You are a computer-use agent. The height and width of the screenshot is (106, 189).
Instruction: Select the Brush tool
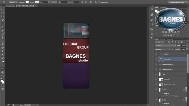[x=2, y=34]
